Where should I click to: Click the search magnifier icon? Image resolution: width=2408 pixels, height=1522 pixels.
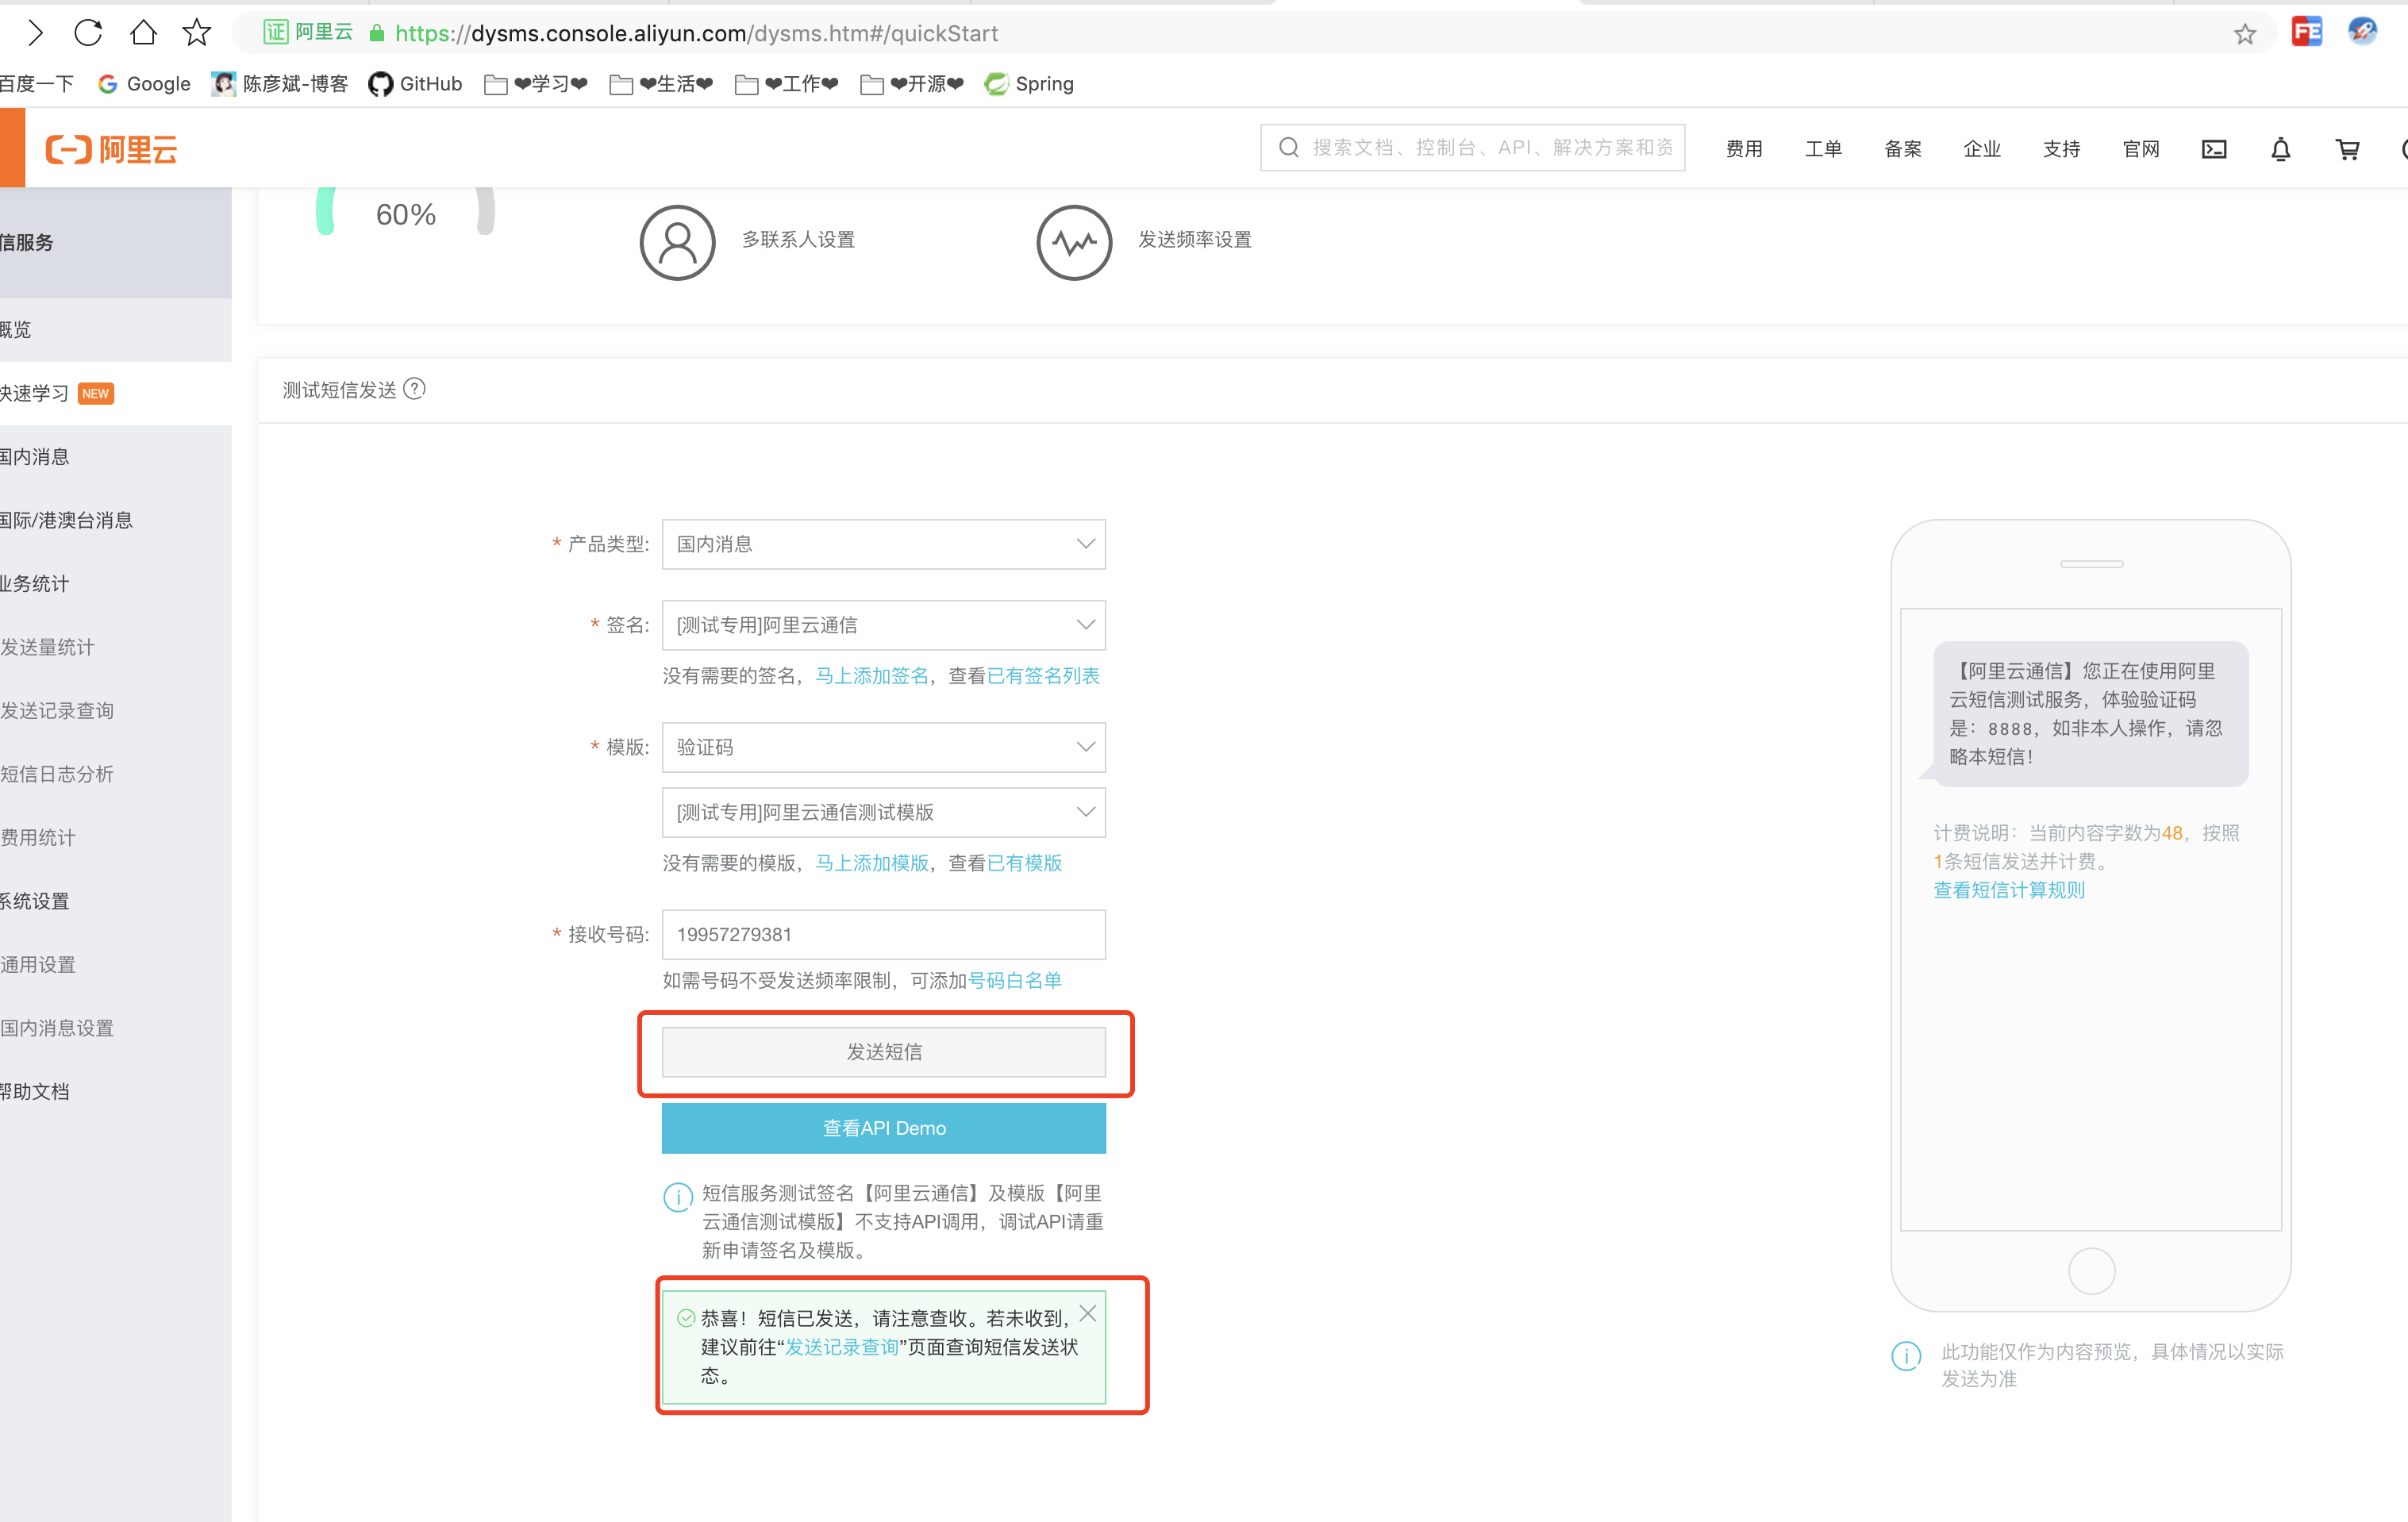click(x=1289, y=148)
